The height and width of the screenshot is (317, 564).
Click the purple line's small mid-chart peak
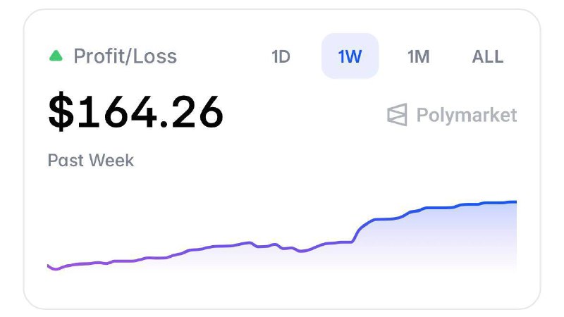point(249,242)
